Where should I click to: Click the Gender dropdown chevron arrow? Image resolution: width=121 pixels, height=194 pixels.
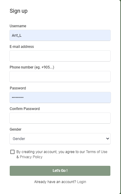point(108,139)
